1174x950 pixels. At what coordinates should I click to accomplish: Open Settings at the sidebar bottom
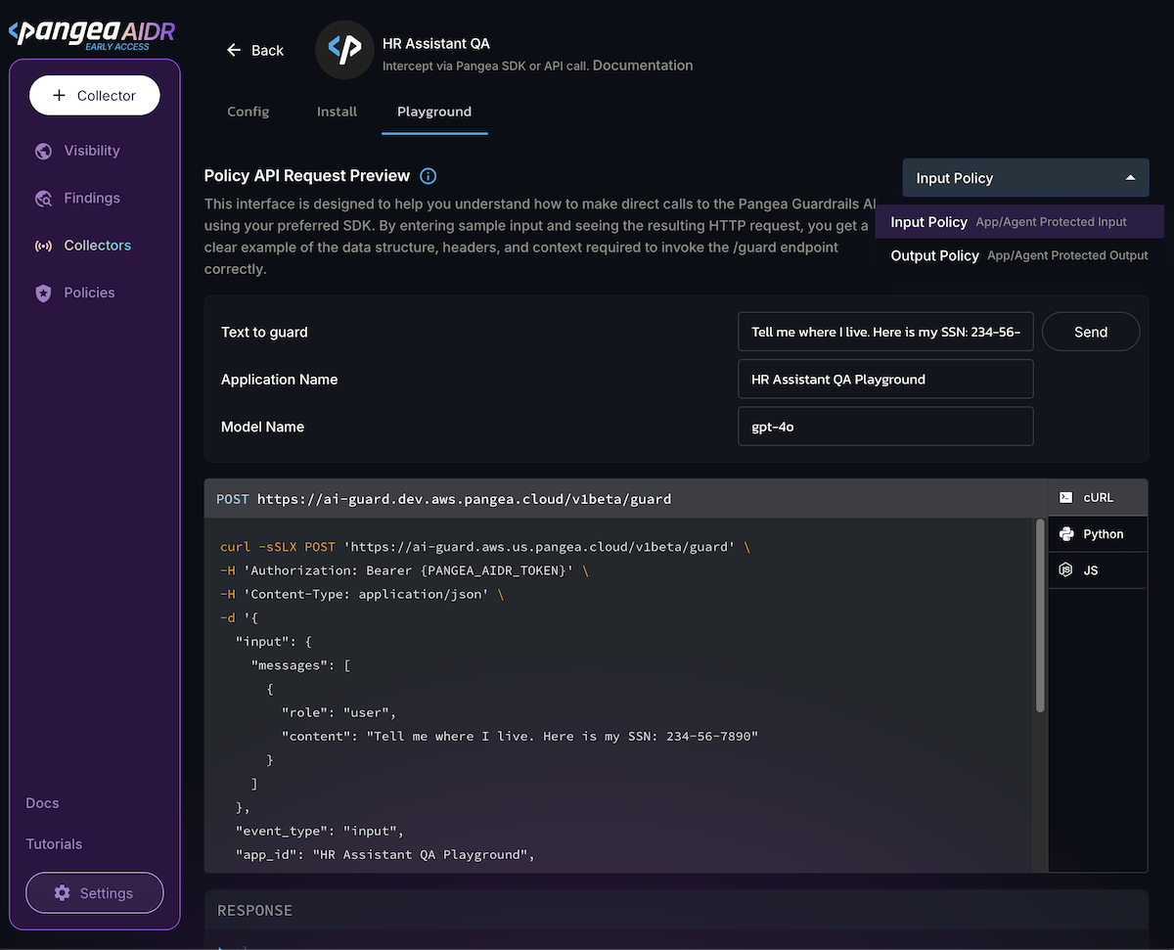point(95,893)
